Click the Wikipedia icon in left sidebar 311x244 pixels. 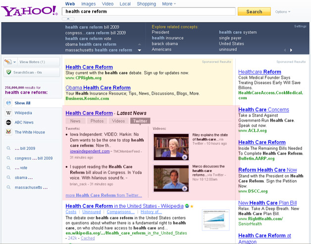click(x=8, y=113)
